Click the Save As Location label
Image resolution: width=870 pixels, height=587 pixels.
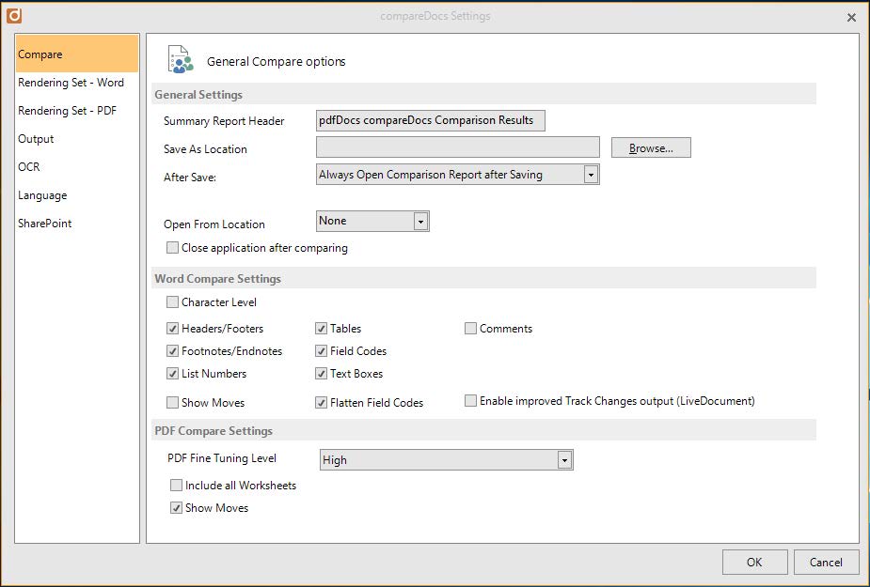205,149
